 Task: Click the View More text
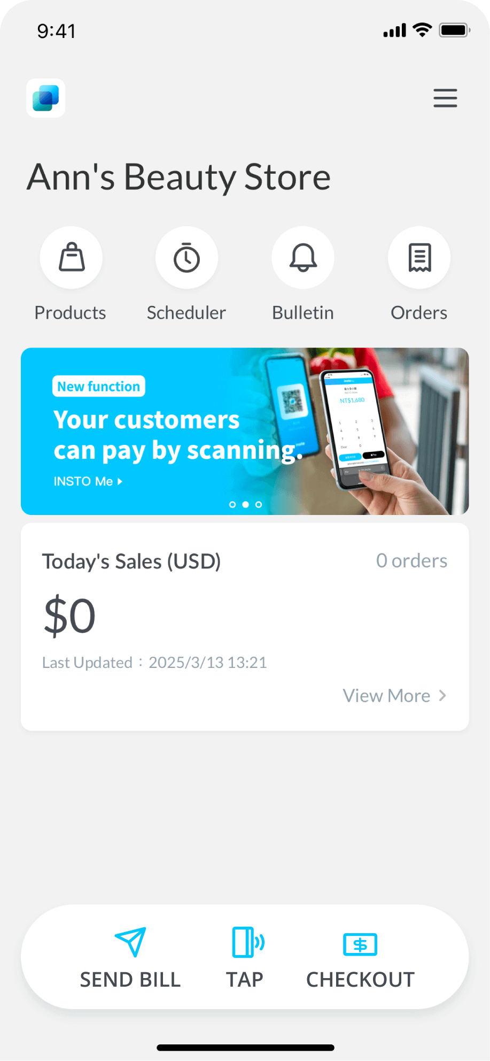click(386, 696)
